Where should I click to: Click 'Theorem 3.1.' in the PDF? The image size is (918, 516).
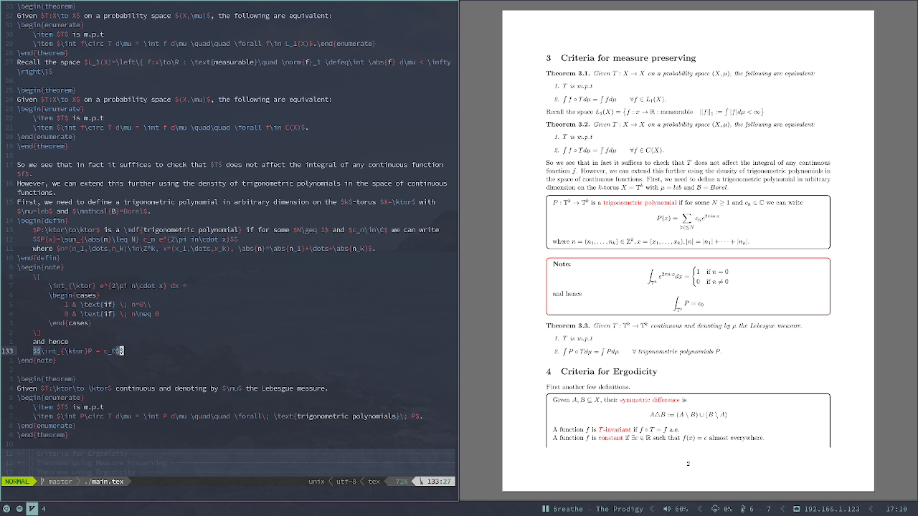[567, 74]
